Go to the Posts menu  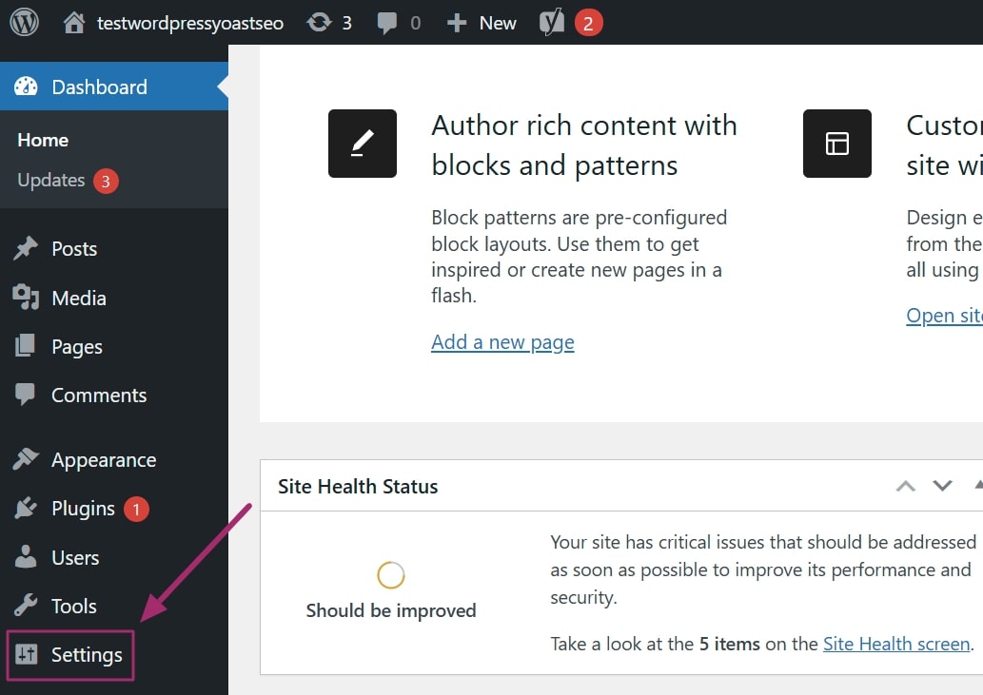[74, 249]
